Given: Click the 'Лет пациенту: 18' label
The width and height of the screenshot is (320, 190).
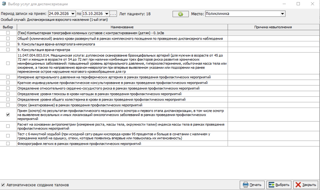Looking at the screenshot, I should point(135,14).
